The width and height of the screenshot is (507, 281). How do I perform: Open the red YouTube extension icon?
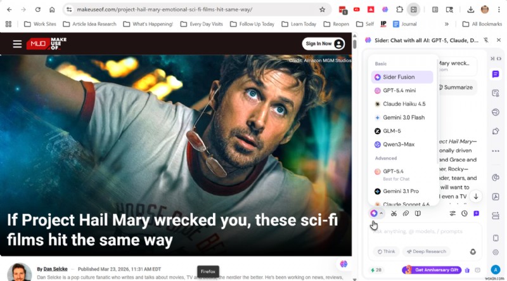pyautogui.click(x=357, y=10)
